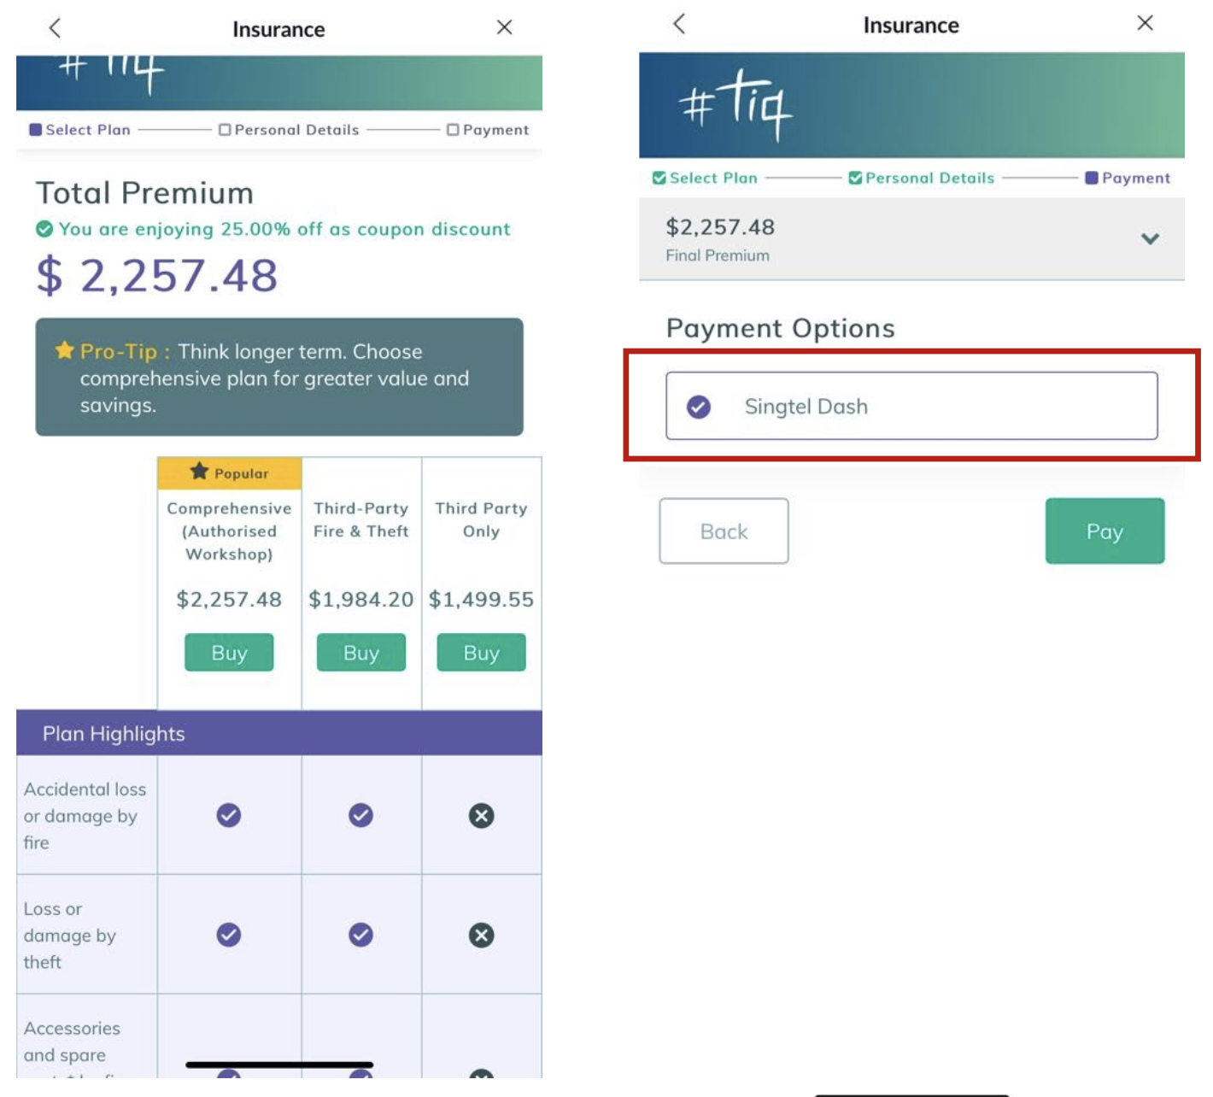This screenshot has height=1097, width=1213.
Task: Select the Singtel Dash radio option
Action: 699,407
